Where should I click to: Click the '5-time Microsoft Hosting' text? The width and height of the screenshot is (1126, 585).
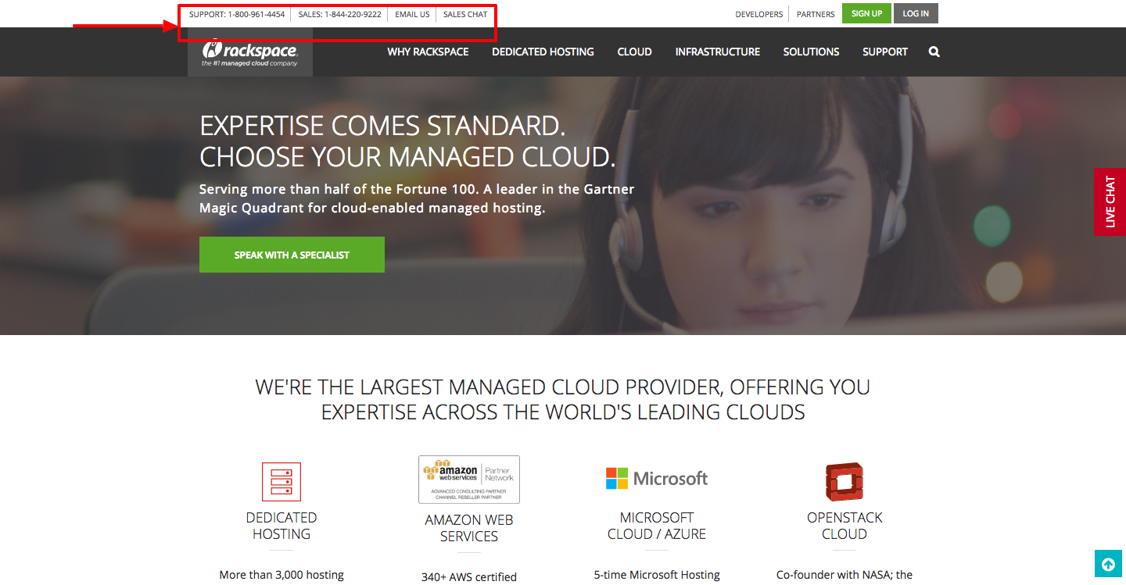(657, 575)
